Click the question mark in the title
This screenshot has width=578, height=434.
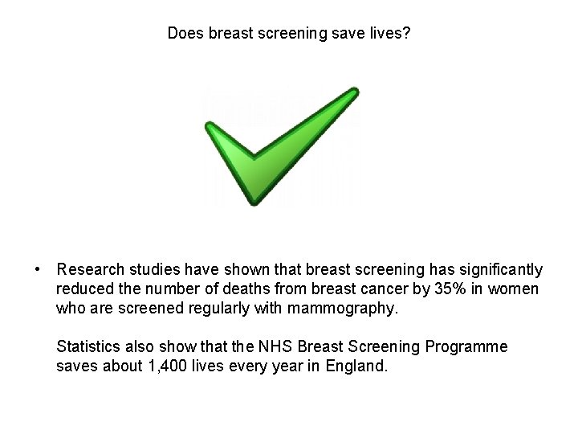coord(406,34)
